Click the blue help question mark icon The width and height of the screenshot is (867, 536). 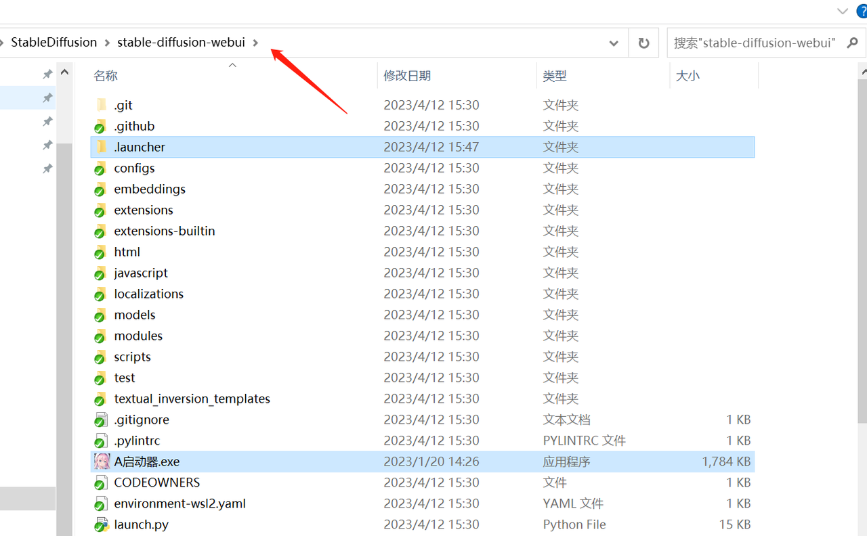[x=862, y=11]
